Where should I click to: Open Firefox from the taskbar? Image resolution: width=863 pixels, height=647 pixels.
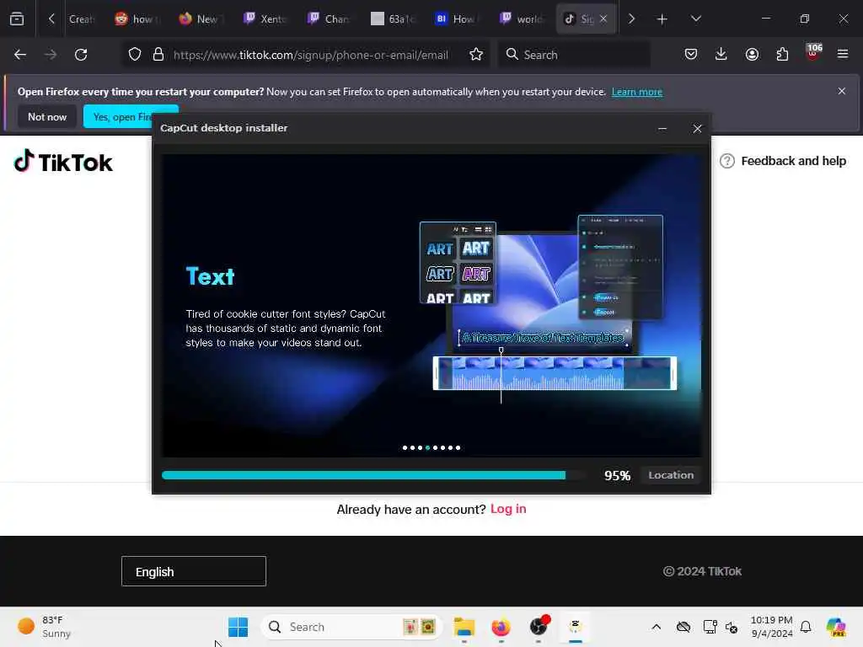click(x=501, y=627)
